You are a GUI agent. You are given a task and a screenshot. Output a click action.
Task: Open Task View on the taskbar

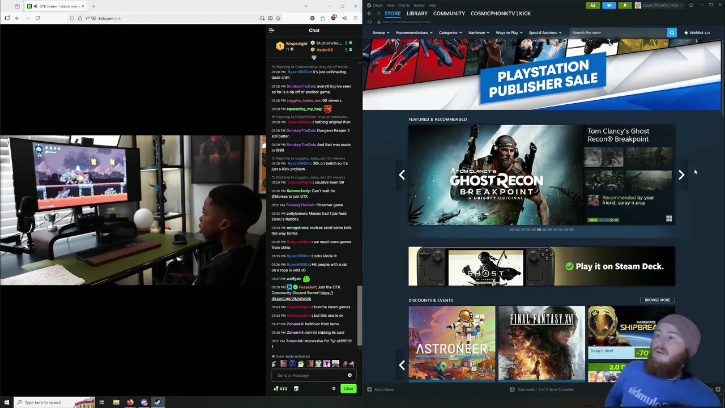click(102, 402)
